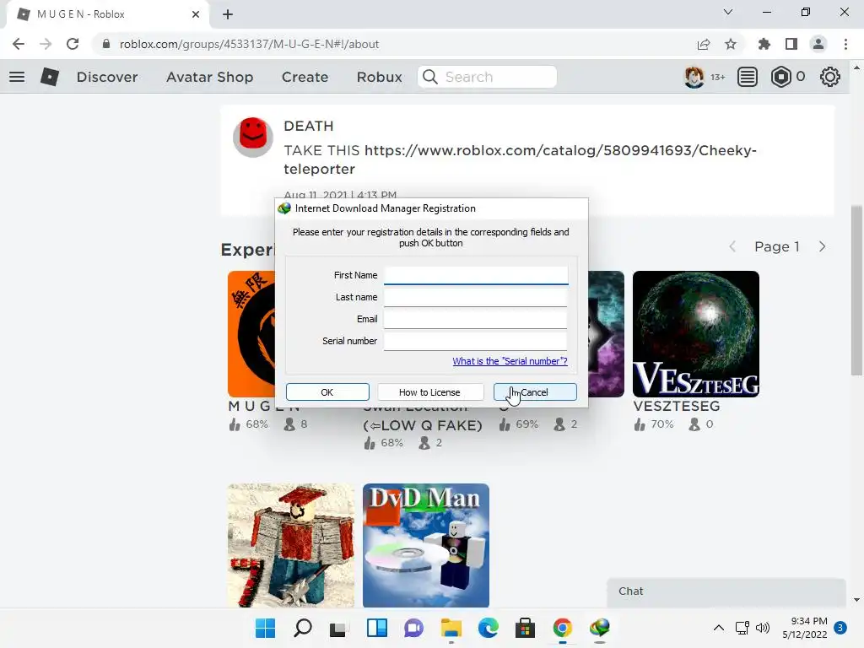The width and height of the screenshot is (864, 648).
Task: Click the browser address bar URL
Action: coord(249,44)
